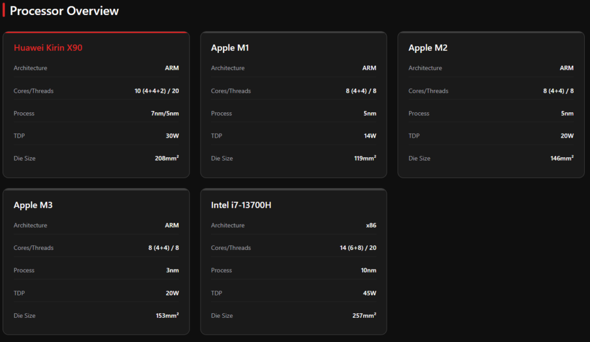
Task: Click the ARM value in Kirin X90 card
Action: click(x=172, y=68)
